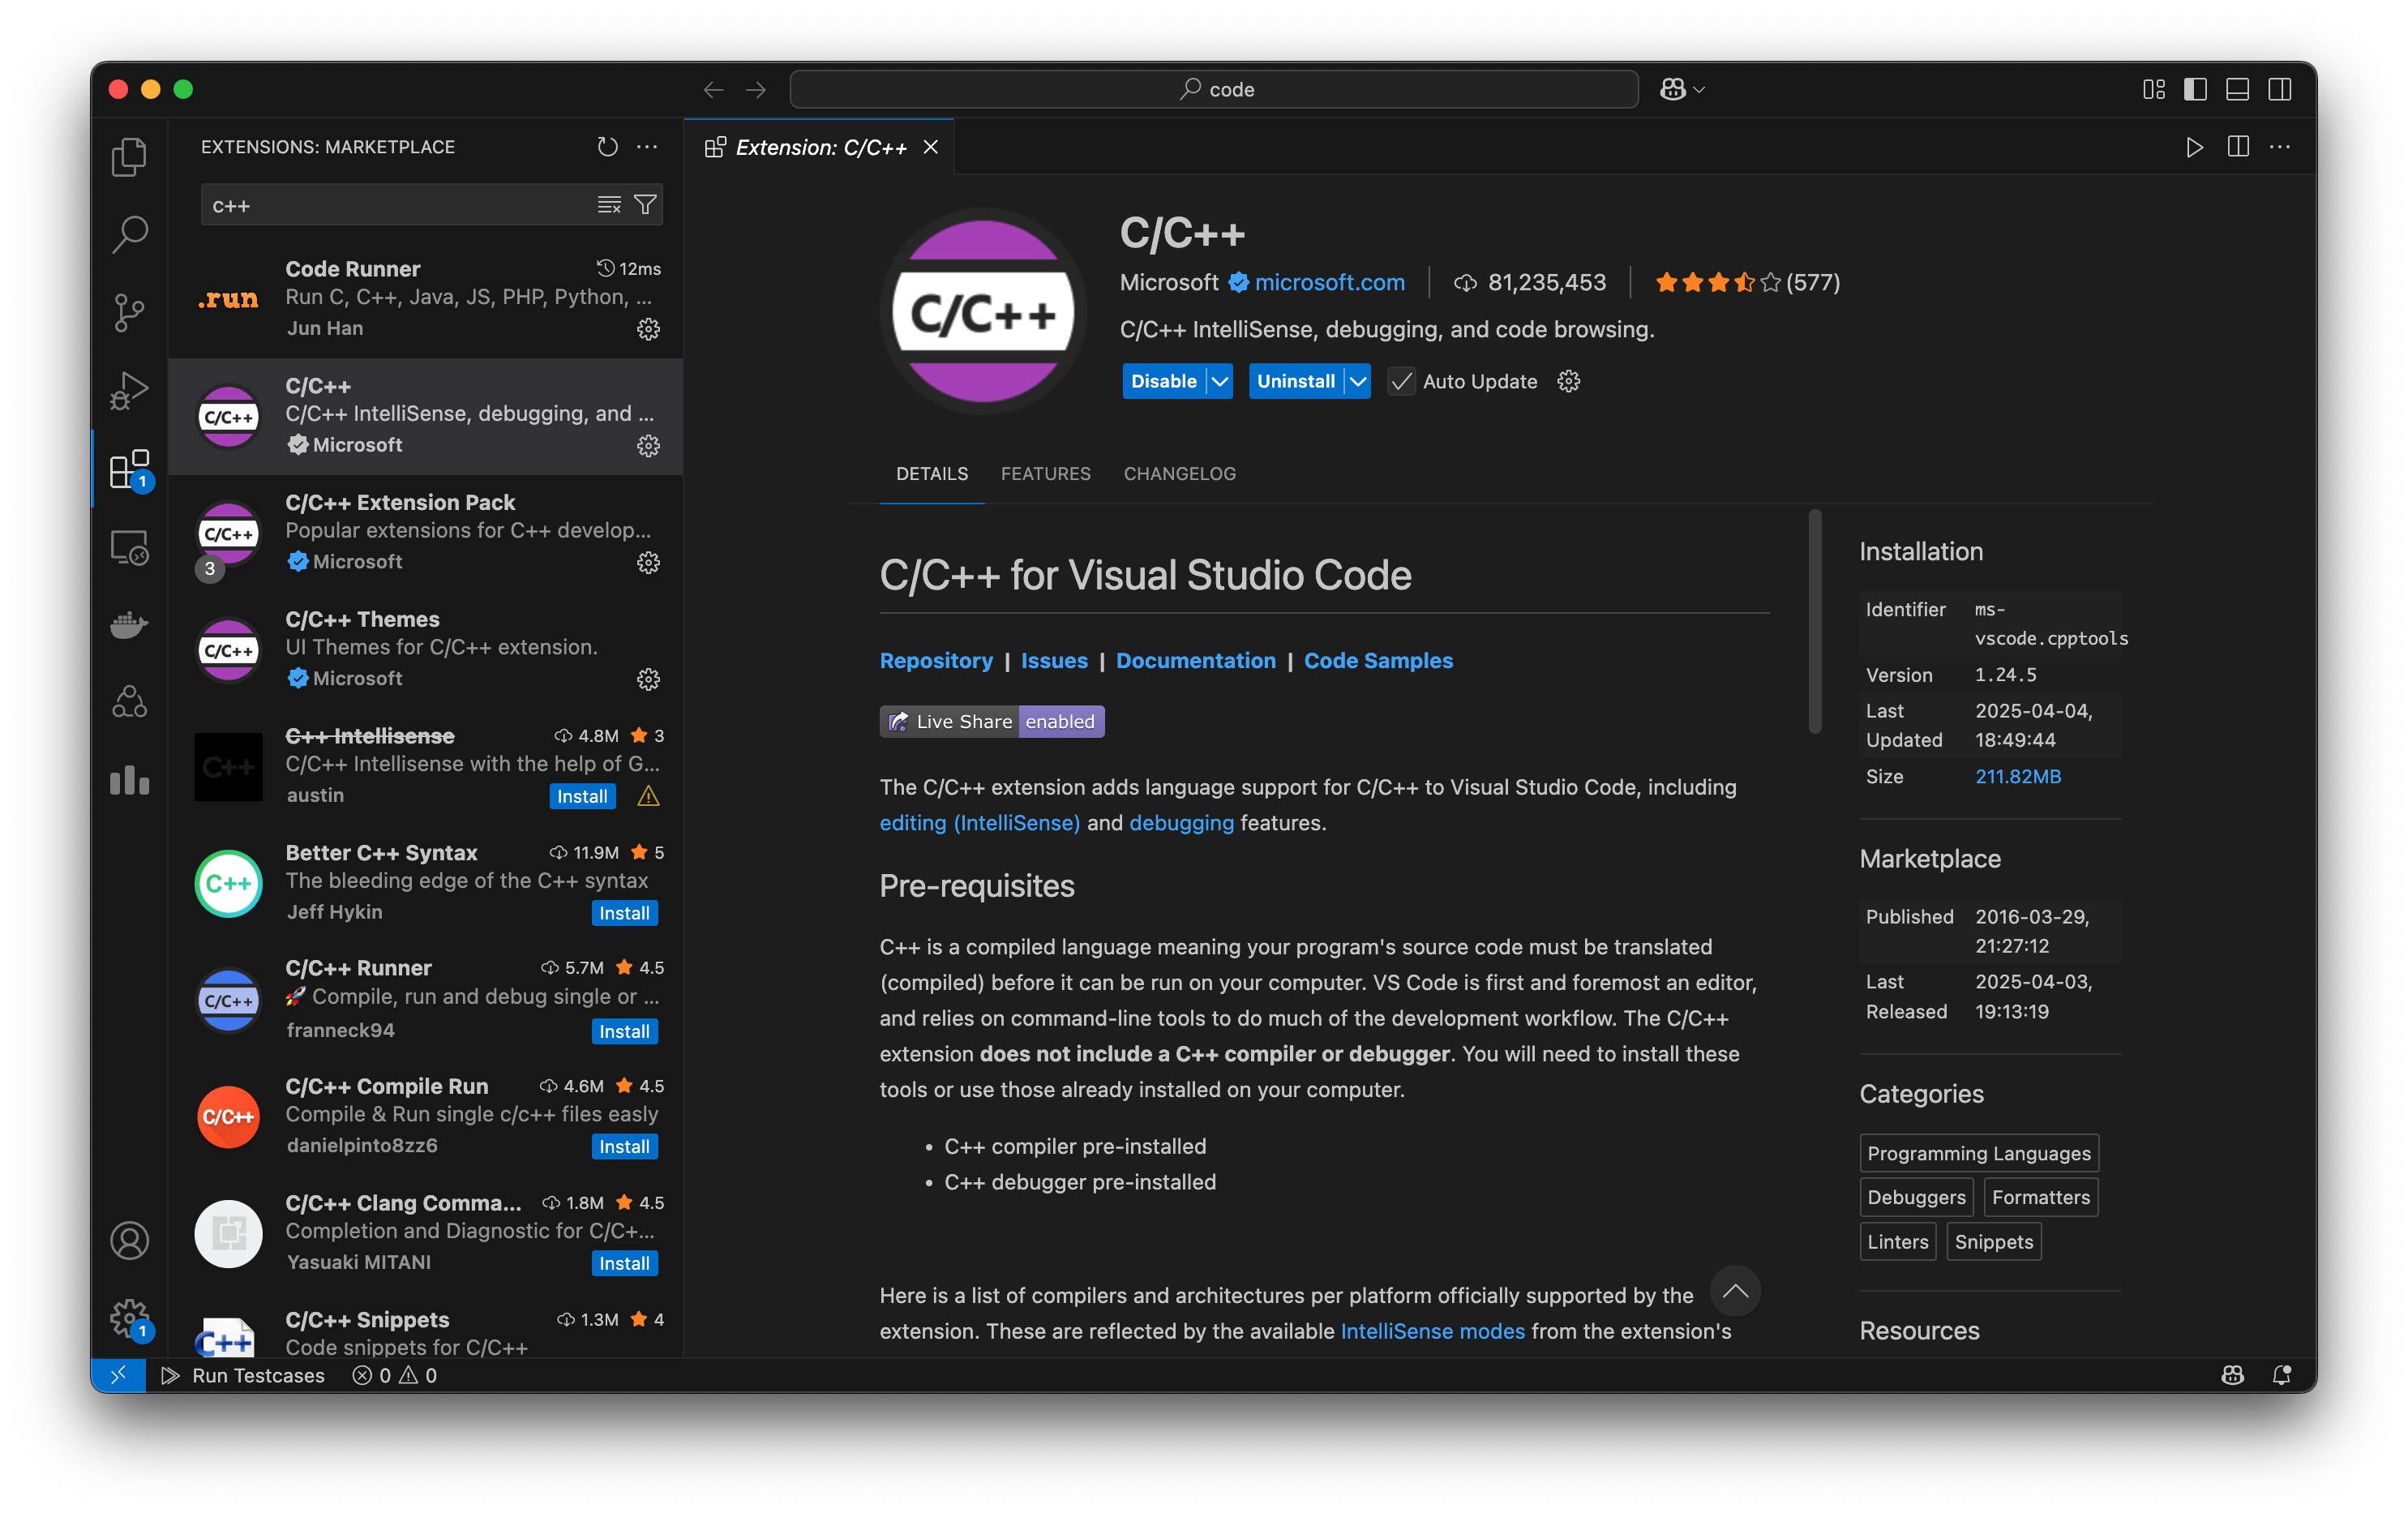Click the details page vertical scrollbar
This screenshot has width=2408, height=1513.
(1814, 622)
